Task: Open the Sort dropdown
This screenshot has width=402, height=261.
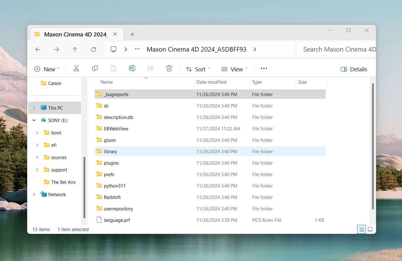Action: click(x=198, y=69)
